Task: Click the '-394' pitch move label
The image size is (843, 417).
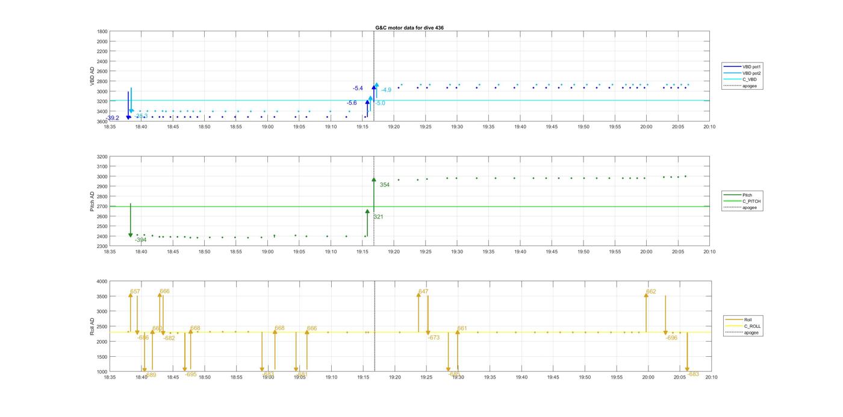Action: tap(140, 240)
